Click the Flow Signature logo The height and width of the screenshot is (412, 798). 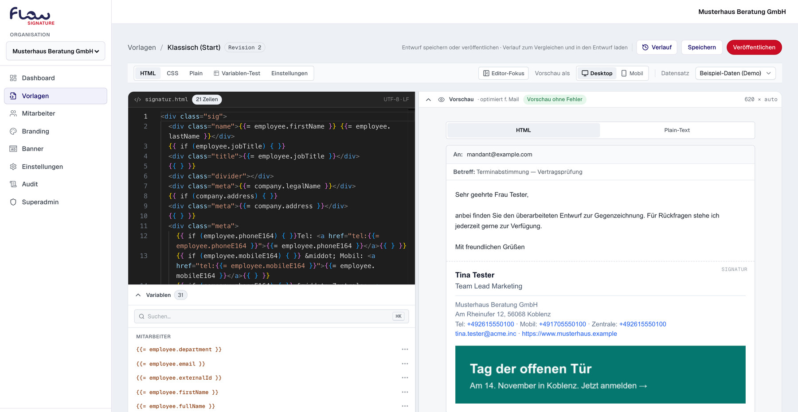click(32, 16)
